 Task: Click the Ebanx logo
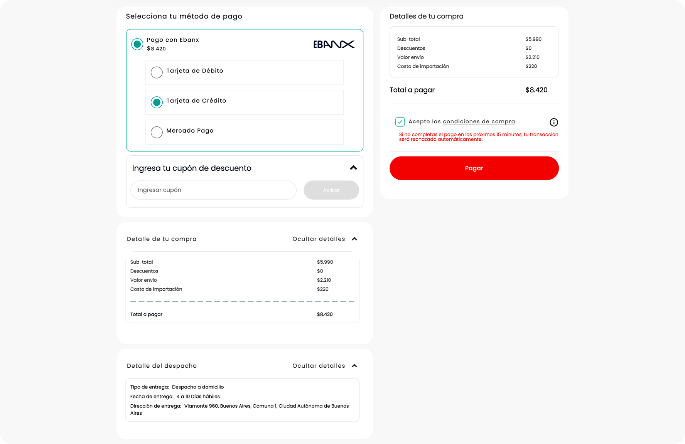click(334, 44)
